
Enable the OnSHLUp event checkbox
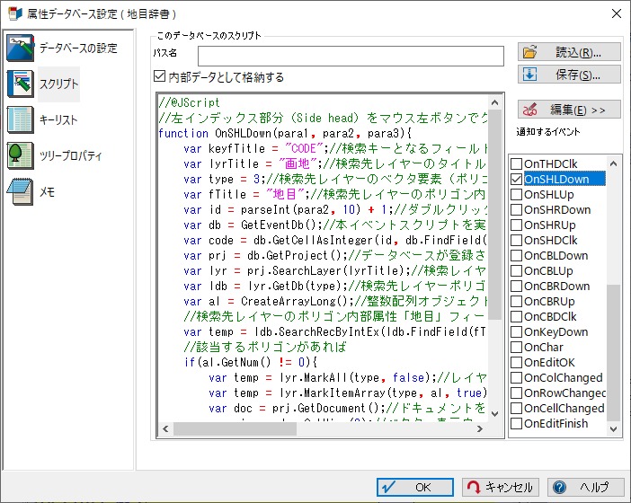coord(516,194)
